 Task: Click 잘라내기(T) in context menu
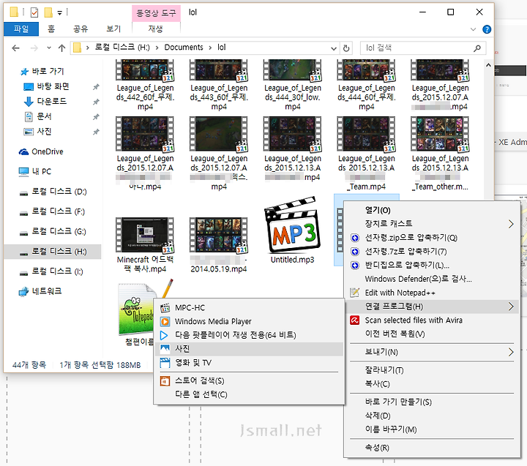click(432, 370)
